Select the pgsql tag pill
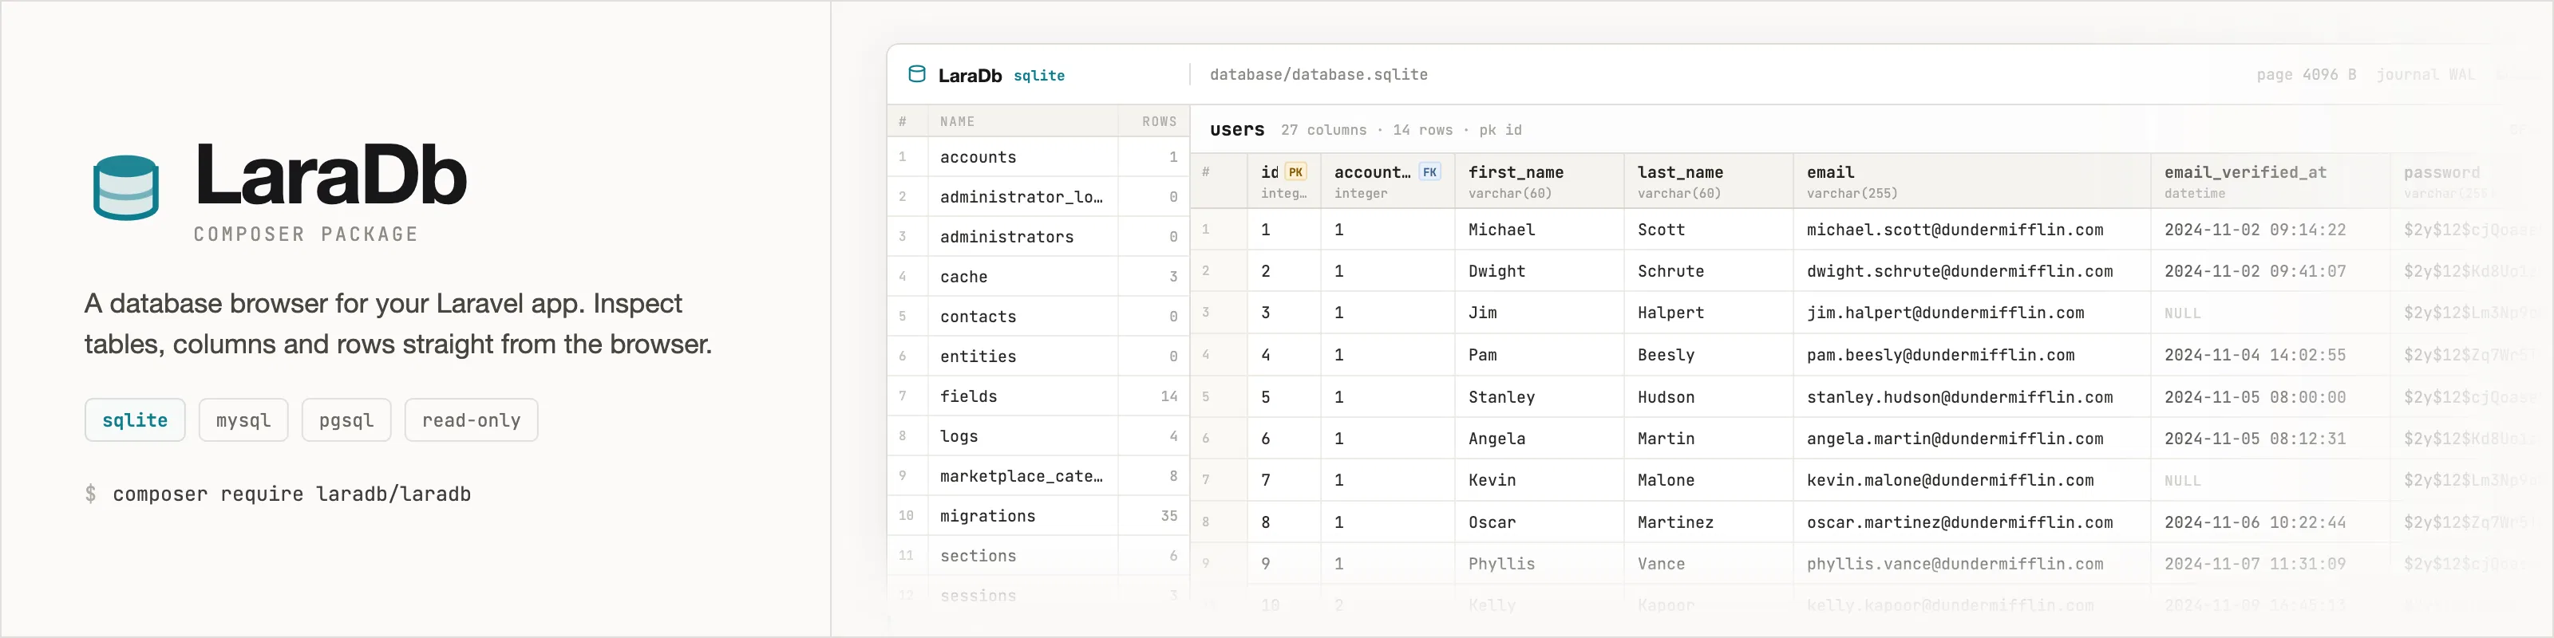This screenshot has height=638, width=2554. [x=346, y=420]
